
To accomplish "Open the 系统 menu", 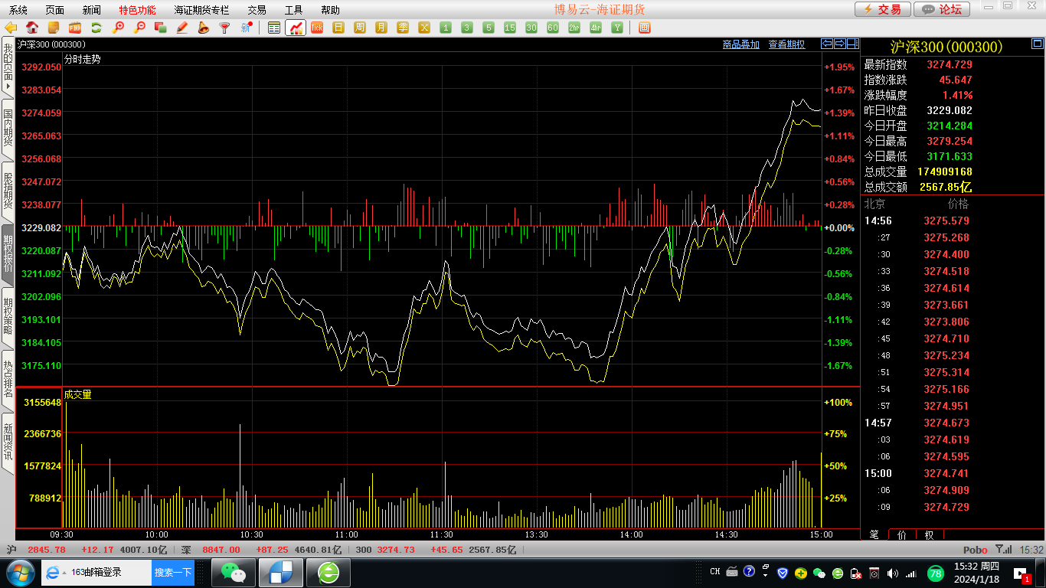I will coord(18,10).
